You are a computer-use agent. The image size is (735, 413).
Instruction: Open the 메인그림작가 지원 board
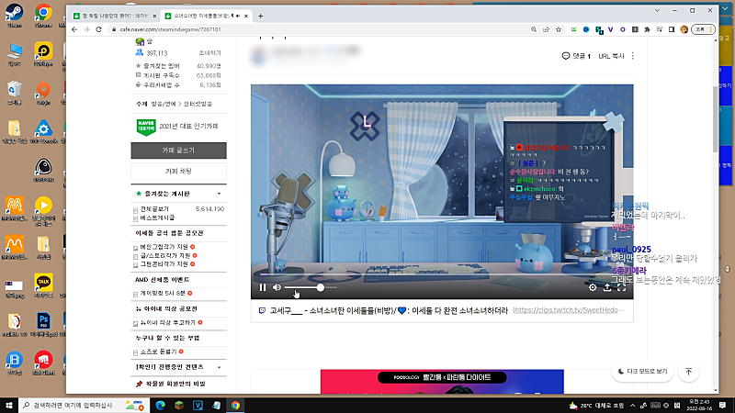[x=164, y=247]
